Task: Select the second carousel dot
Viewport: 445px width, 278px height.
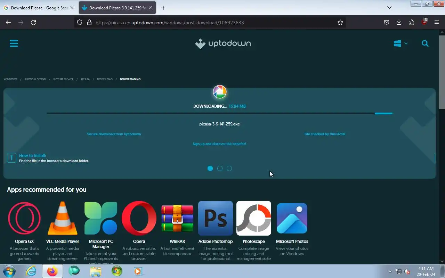Action: click(220, 169)
